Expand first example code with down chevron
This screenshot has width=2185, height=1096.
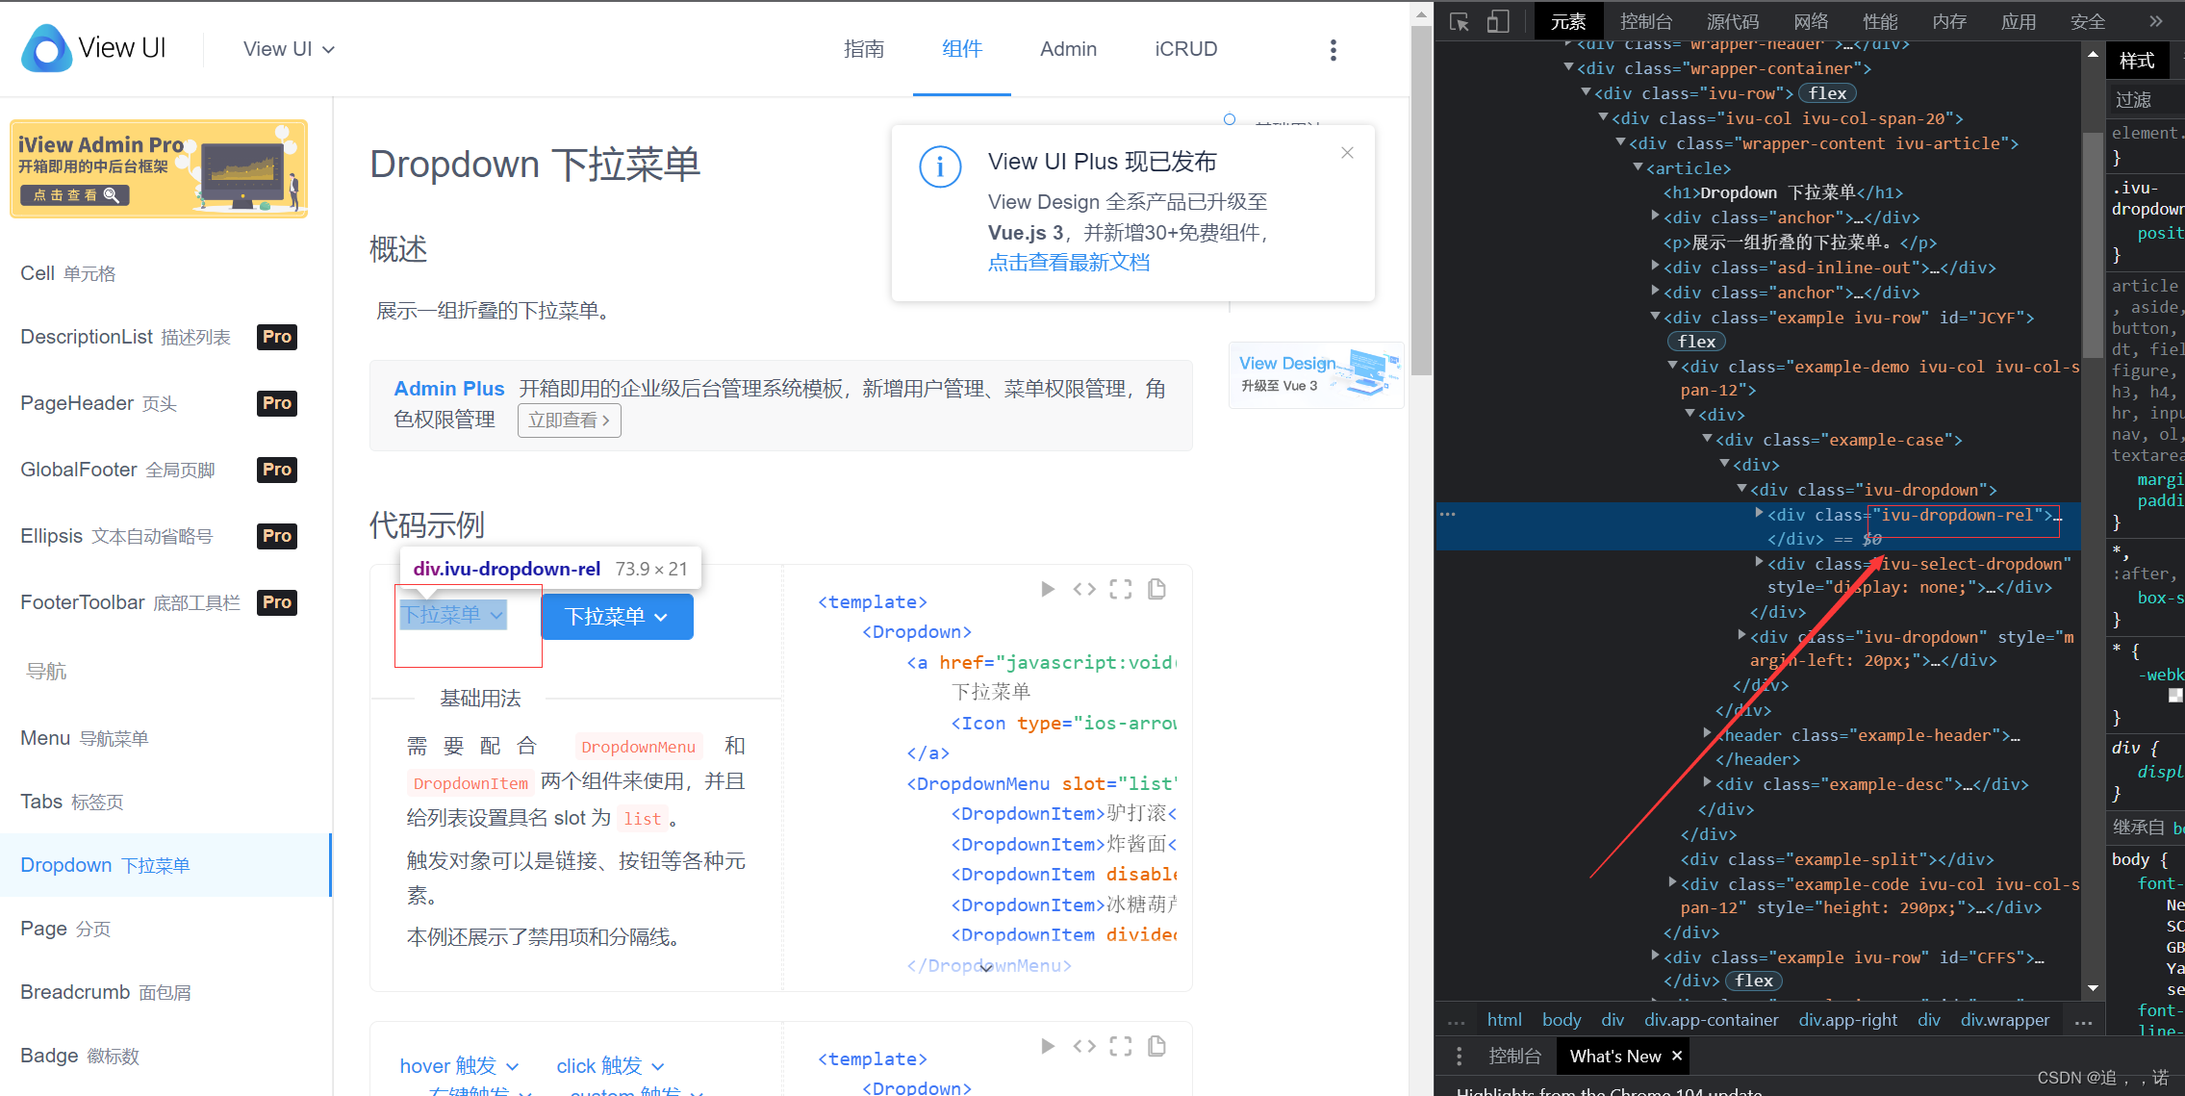click(x=986, y=968)
